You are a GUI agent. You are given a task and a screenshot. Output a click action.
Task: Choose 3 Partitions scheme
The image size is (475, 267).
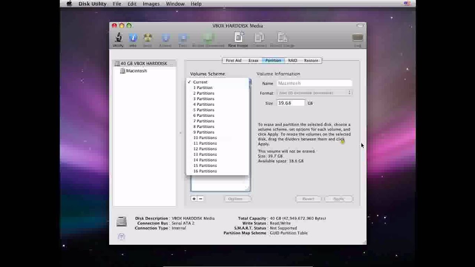click(217, 99)
